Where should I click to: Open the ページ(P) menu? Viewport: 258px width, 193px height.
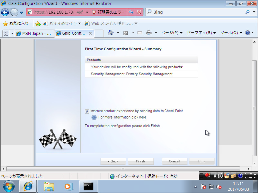pos(172,33)
